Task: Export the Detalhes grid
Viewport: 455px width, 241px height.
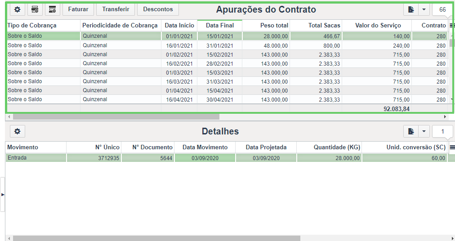Action: click(411, 131)
